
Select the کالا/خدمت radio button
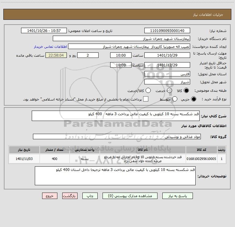[x=148, y=90]
